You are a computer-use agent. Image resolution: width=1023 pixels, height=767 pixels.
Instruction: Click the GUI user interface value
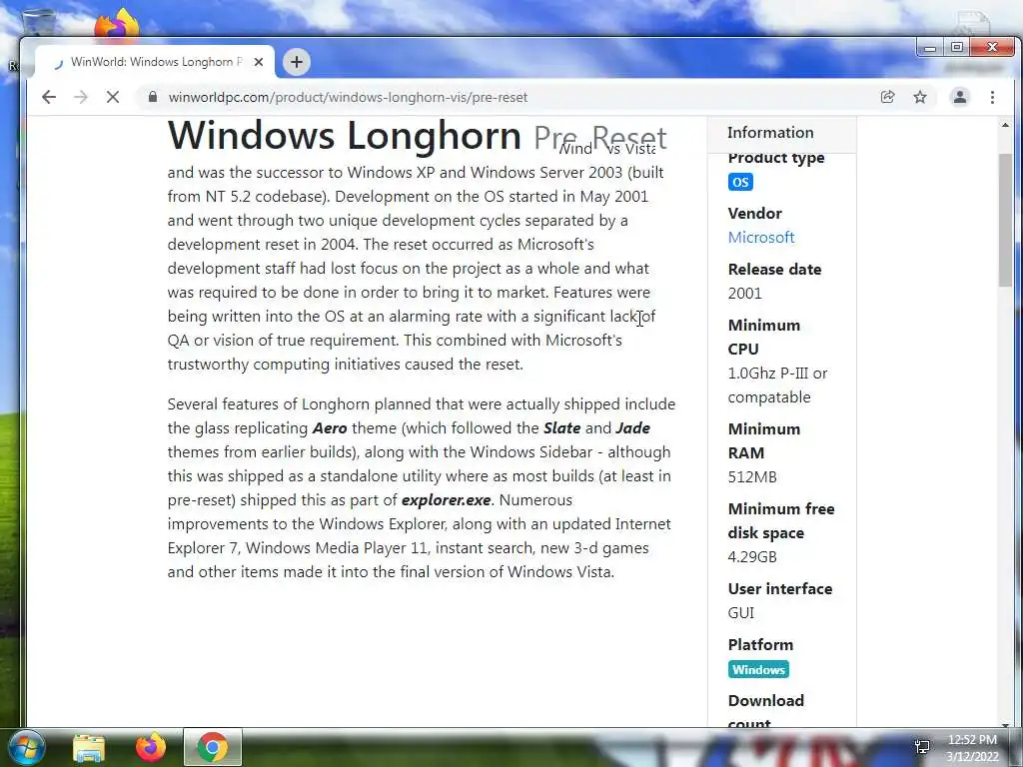741,613
